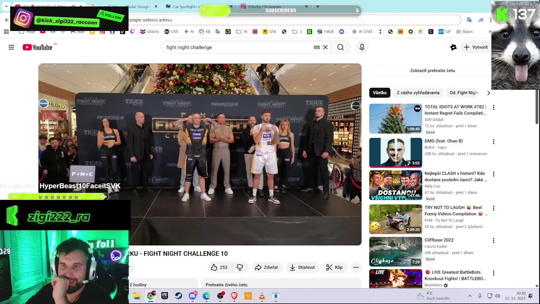The width and height of the screenshot is (540, 304).
Task: Open the on-screen keyboard in search box
Action: coord(317,47)
